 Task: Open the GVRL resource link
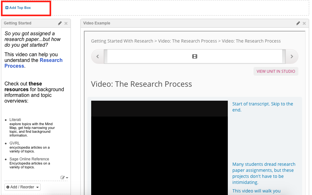click(15, 143)
